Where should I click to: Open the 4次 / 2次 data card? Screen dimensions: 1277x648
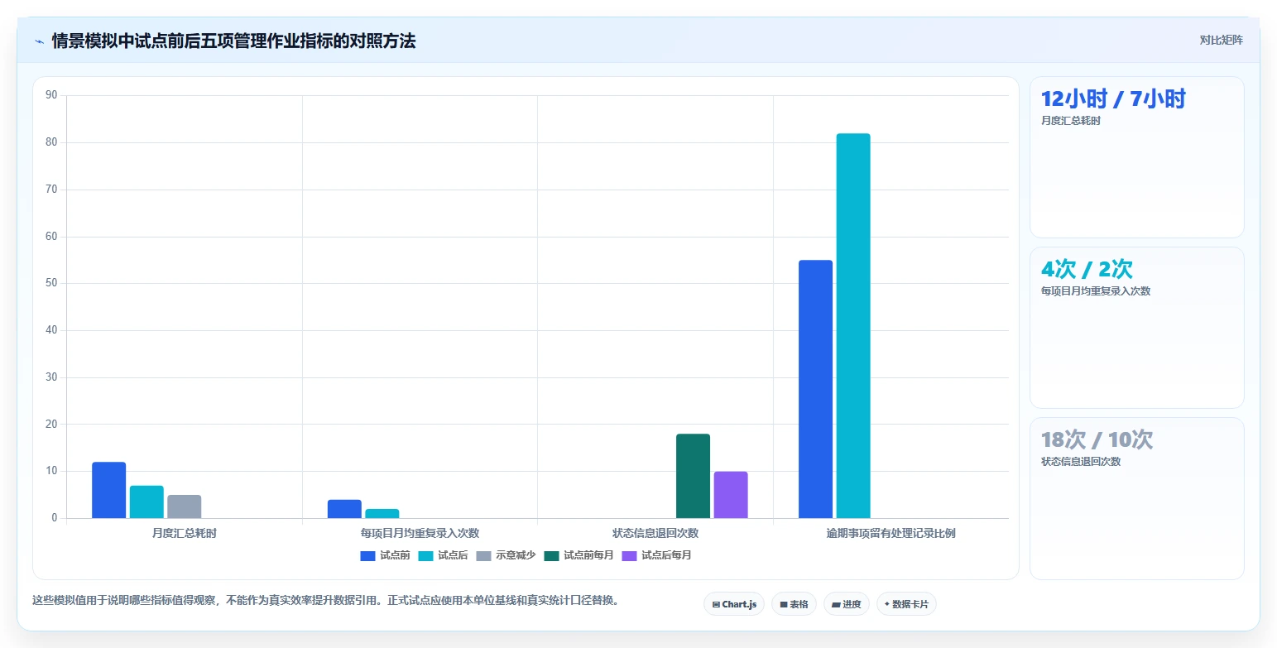[1136, 328]
